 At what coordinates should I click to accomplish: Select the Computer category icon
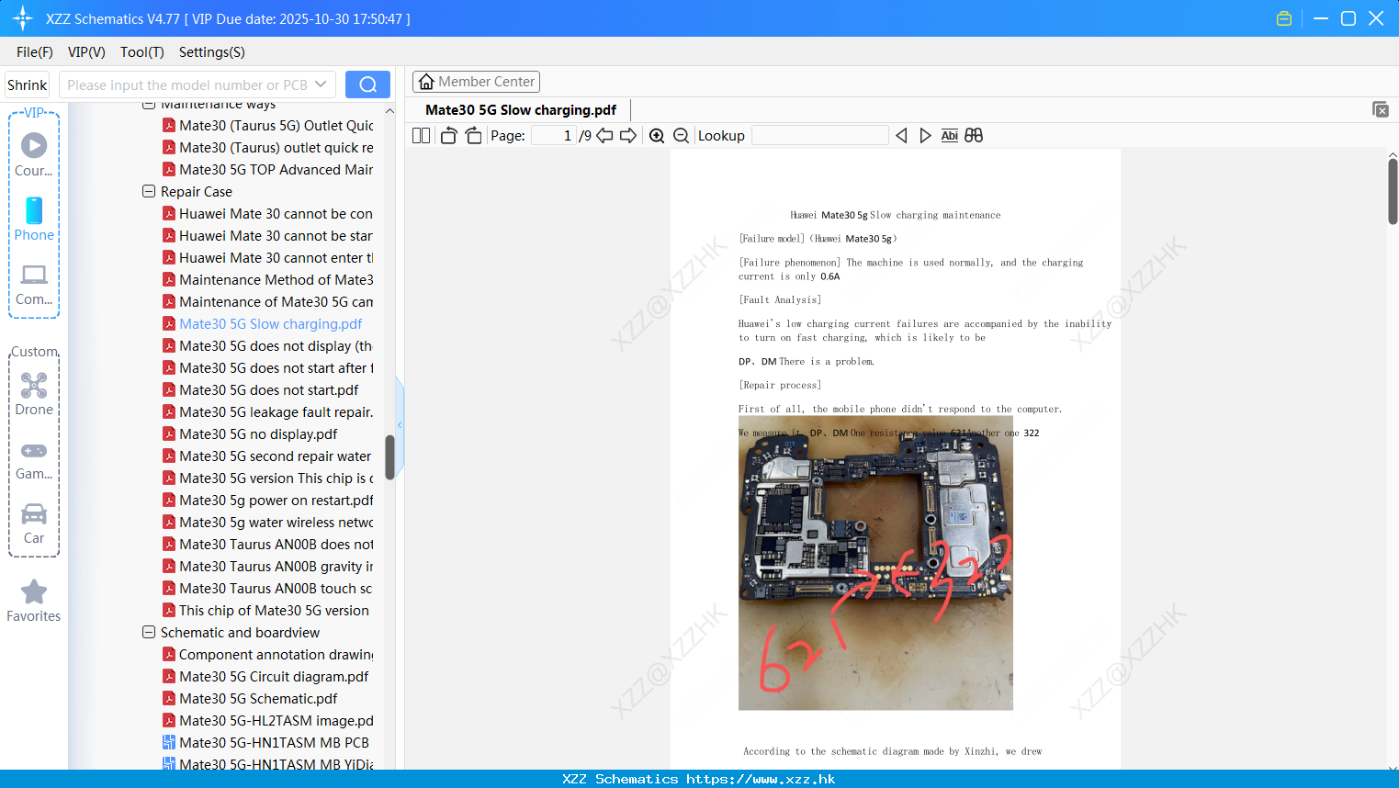34,284
